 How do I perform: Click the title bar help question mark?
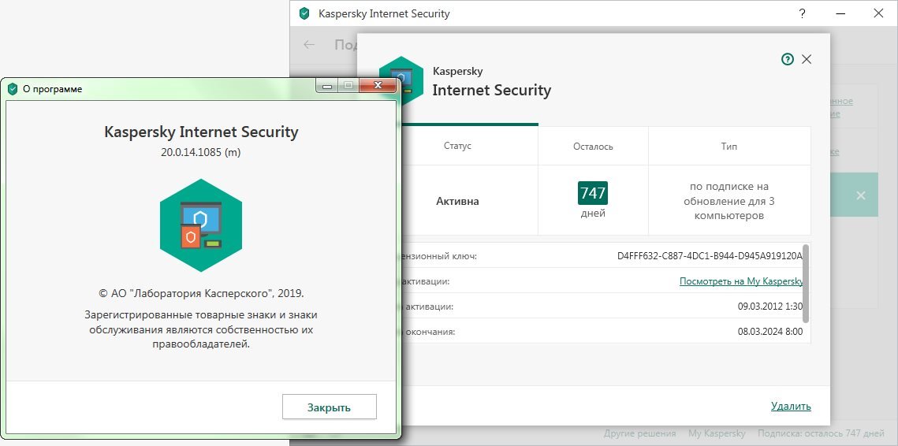(803, 13)
